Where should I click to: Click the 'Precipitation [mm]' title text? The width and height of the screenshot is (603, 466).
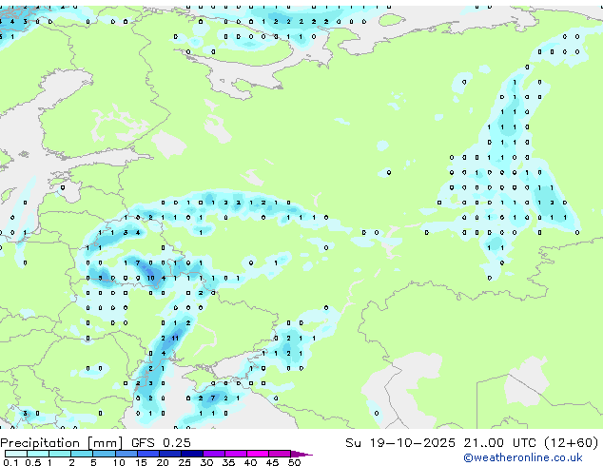[62, 443]
